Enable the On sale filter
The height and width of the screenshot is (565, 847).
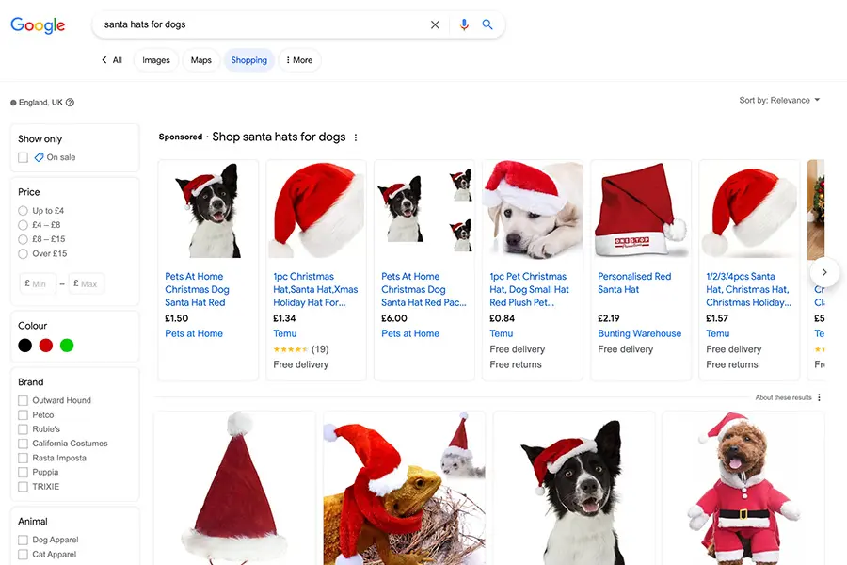pyautogui.click(x=24, y=157)
